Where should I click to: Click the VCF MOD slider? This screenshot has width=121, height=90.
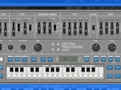click(x=81, y=30)
